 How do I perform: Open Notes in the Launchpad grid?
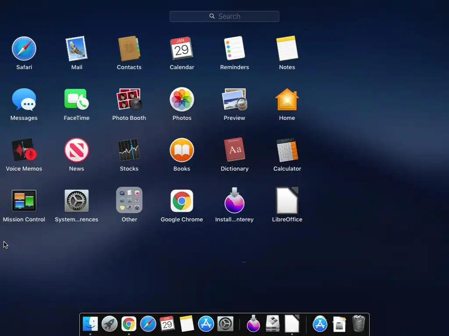(287, 48)
